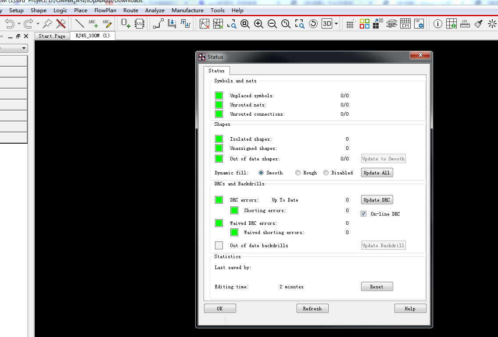The image size is (498, 337).
Task: Open the Logic menu
Action: tap(61, 11)
